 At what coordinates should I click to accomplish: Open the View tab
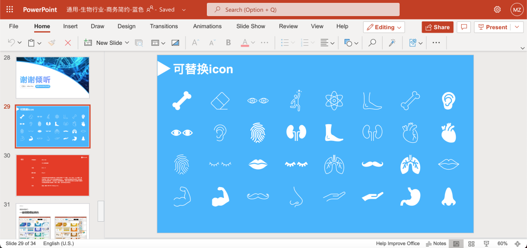(x=317, y=26)
